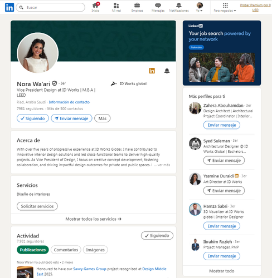Open the post thumbnail image
Image resolution: width=272 pixels, height=278 pixels.
click(x=25, y=272)
